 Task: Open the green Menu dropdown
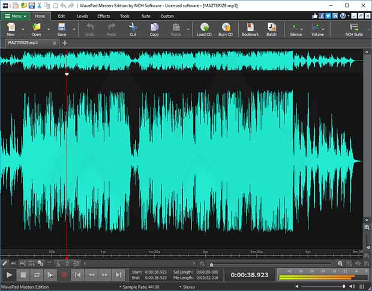15,16
